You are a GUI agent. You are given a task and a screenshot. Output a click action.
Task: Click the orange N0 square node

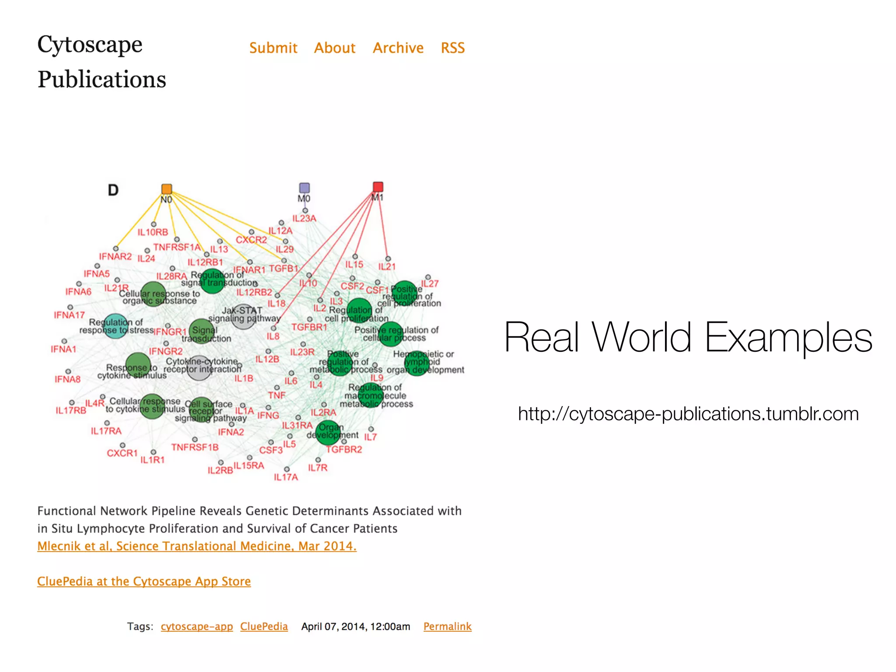(167, 189)
